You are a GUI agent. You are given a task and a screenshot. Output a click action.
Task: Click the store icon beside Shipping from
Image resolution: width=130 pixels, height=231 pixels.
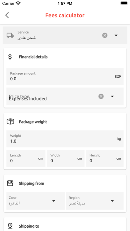(10, 184)
